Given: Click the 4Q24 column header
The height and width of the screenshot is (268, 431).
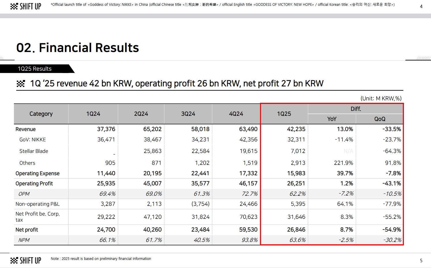Looking at the screenshot, I should 236,114.
